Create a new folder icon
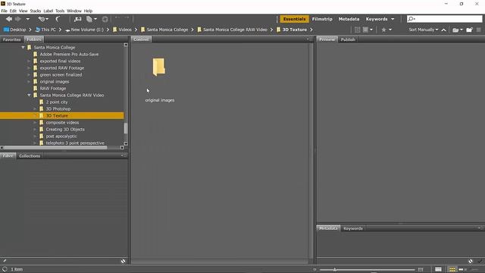The height and width of the screenshot is (273, 485). click(469, 30)
